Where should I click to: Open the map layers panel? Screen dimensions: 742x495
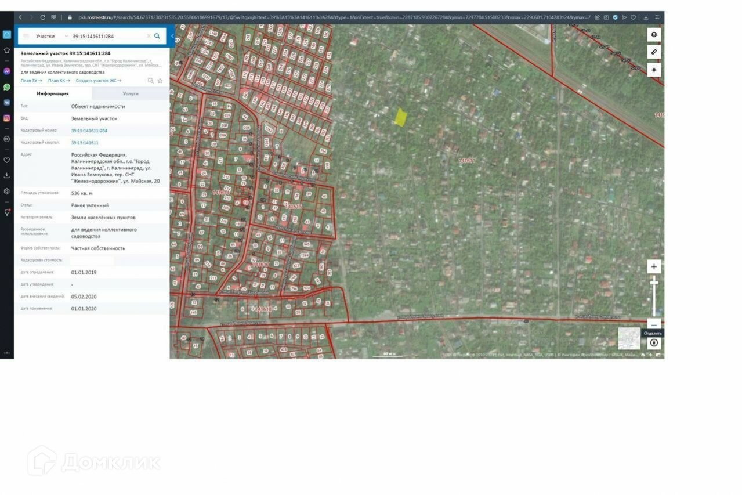click(x=654, y=34)
